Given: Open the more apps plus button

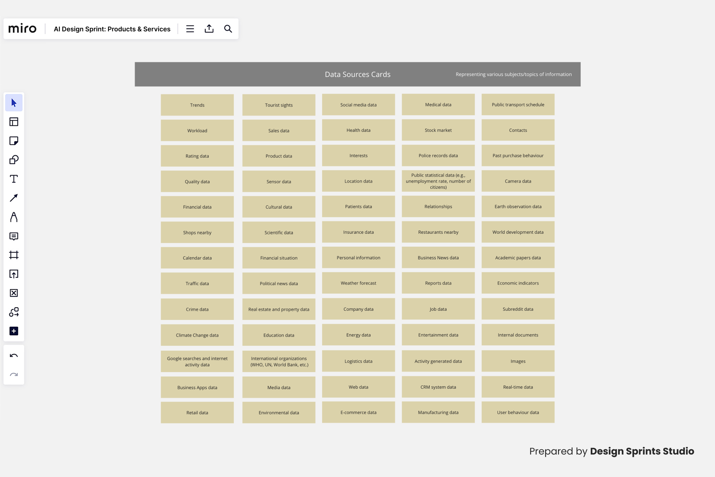Looking at the screenshot, I should coord(14,331).
